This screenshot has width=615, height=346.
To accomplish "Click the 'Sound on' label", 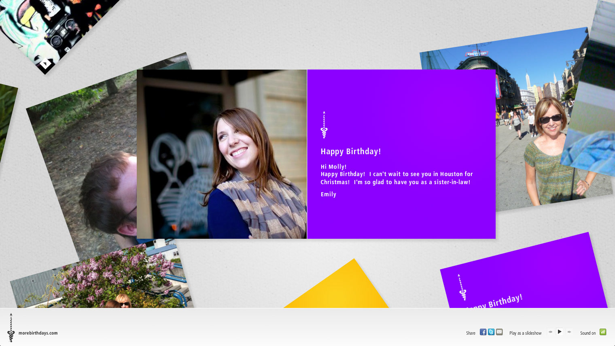I will pyautogui.click(x=588, y=333).
